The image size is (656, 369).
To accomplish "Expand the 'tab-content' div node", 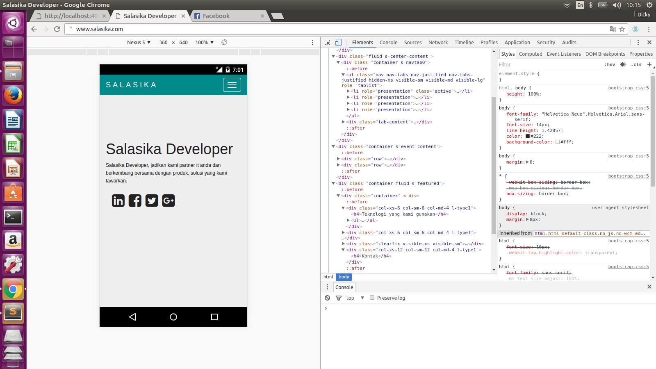I will point(343,122).
